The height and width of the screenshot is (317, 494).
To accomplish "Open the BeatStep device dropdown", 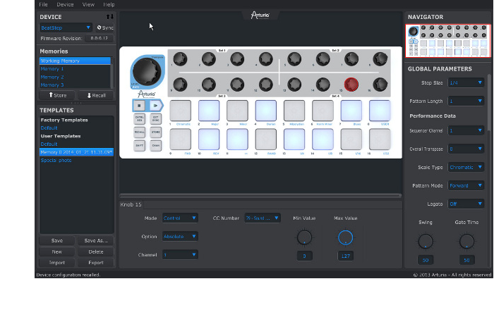I will tap(66, 27).
